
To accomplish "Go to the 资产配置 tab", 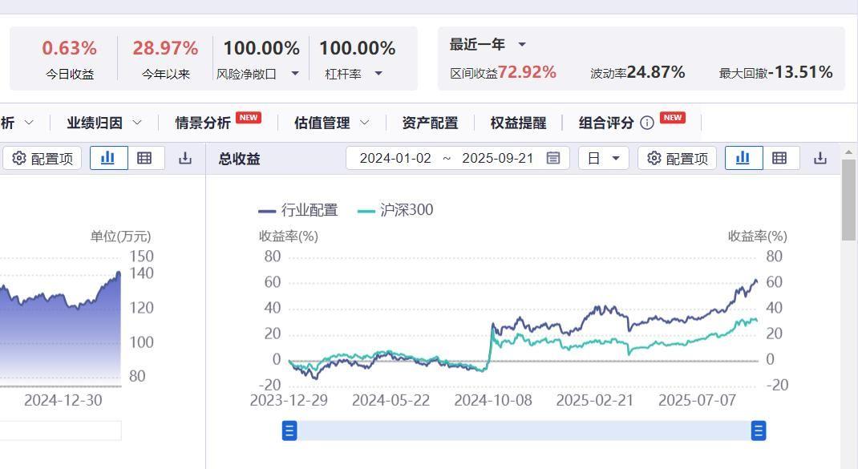I will pyautogui.click(x=430, y=123).
